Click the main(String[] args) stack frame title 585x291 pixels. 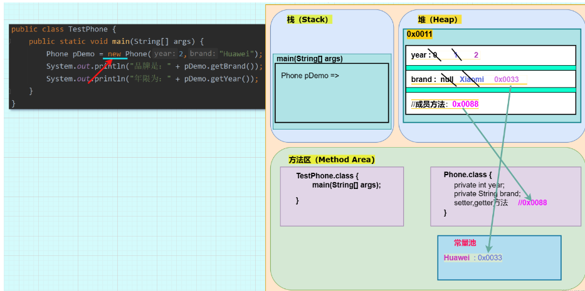coord(310,59)
